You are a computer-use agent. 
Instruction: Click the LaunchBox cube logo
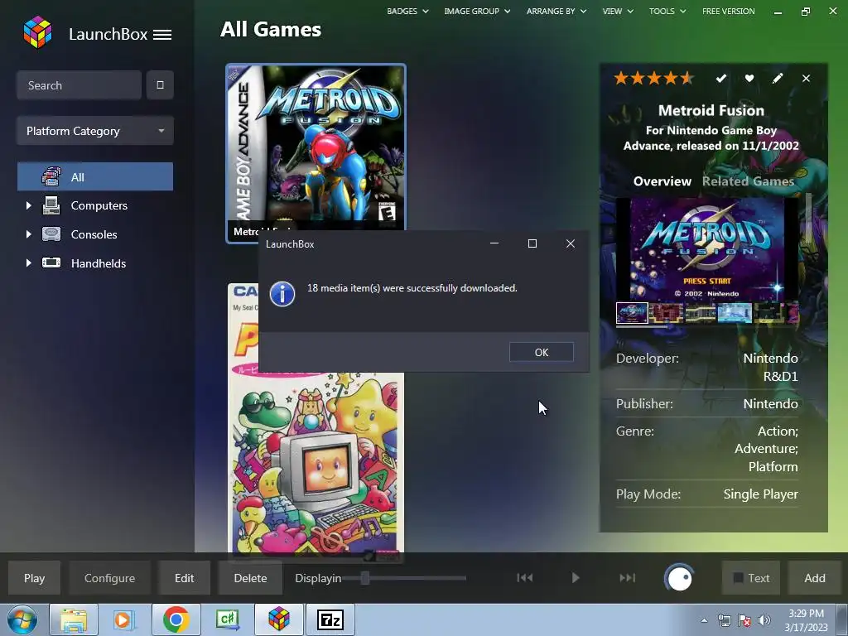point(38,32)
